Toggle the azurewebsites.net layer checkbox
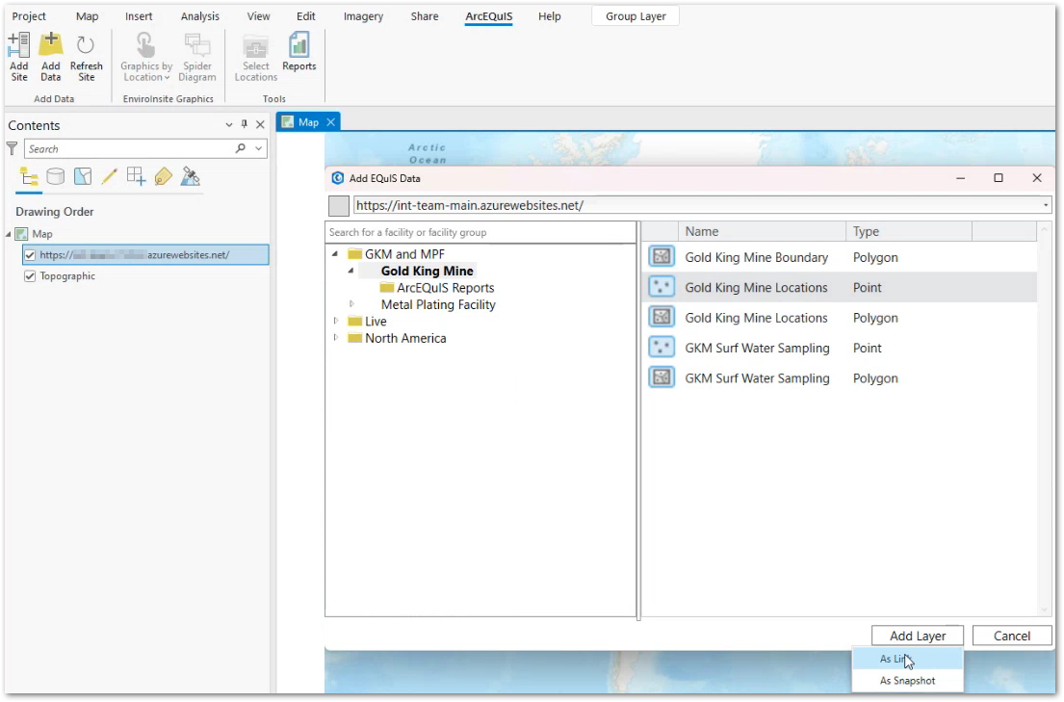1064x702 pixels. [30, 255]
